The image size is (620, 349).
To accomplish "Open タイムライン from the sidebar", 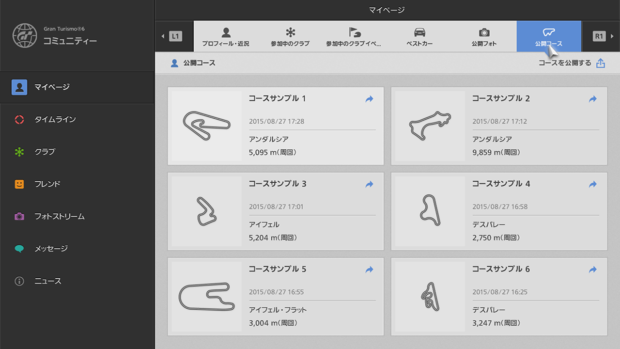I will point(55,119).
